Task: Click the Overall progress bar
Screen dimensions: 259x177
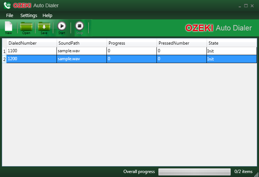Action: (195, 172)
